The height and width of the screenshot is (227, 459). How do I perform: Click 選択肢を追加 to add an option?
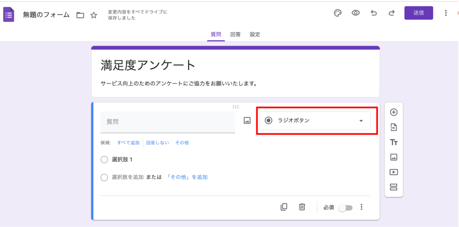128,177
